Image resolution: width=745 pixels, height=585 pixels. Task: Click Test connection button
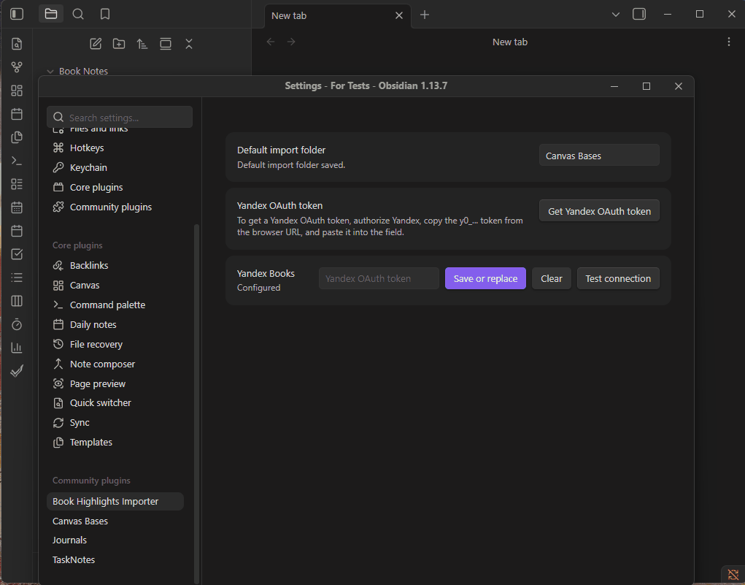(617, 279)
